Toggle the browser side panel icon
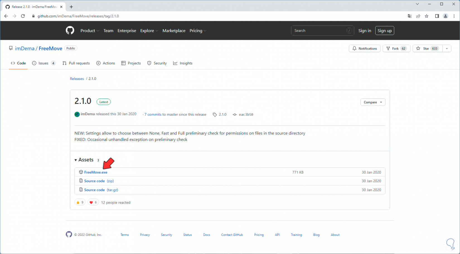The width and height of the screenshot is (460, 254). pos(437,16)
